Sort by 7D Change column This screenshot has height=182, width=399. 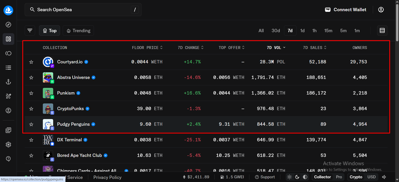(x=191, y=48)
